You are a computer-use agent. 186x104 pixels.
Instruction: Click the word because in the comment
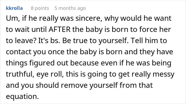tap(84, 63)
